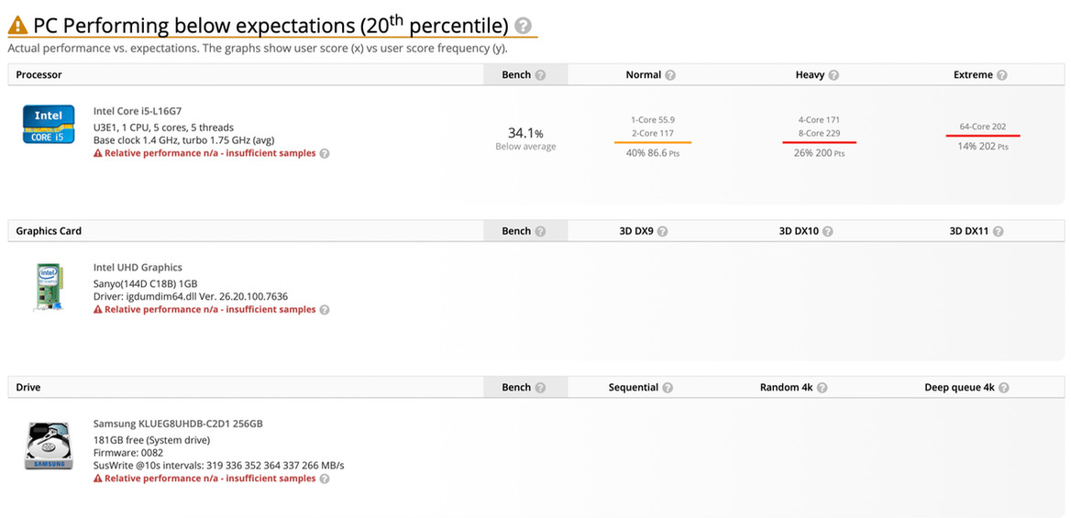Click the Base clock 1.4 GHz line

pyautogui.click(x=183, y=140)
